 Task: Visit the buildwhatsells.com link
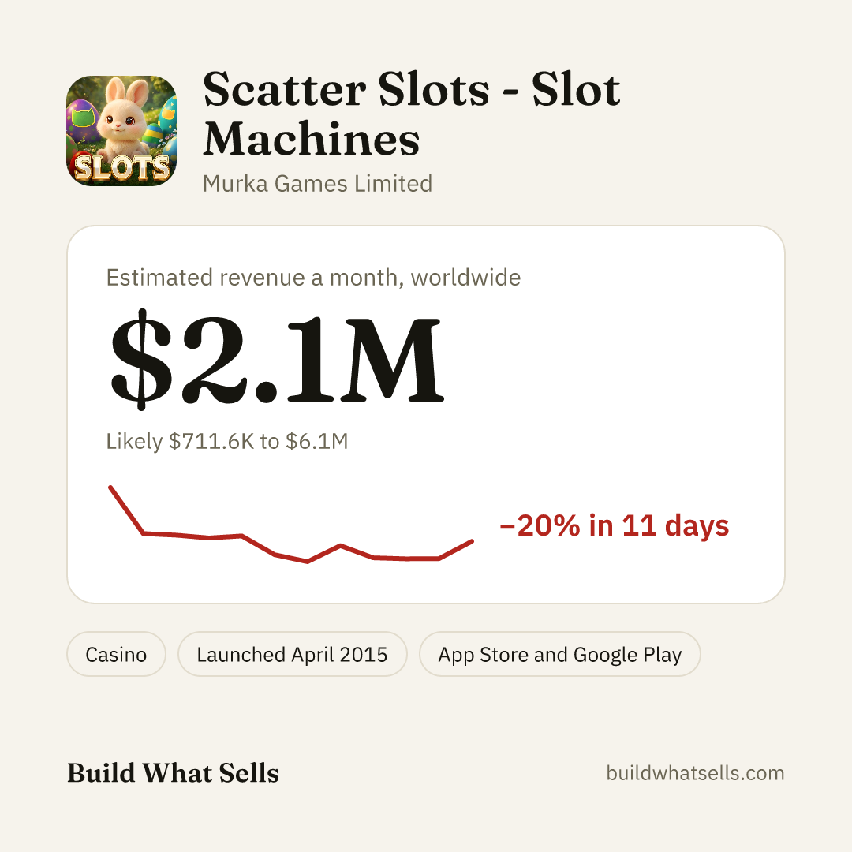[695, 773]
